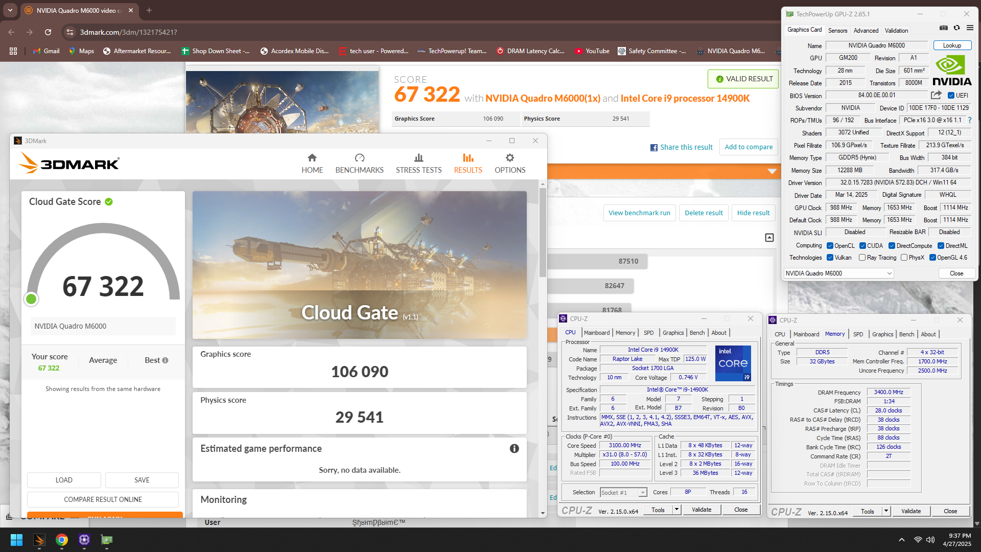This screenshot has width=981, height=552.
Task: Open Windows Start button
Action: coord(16,540)
